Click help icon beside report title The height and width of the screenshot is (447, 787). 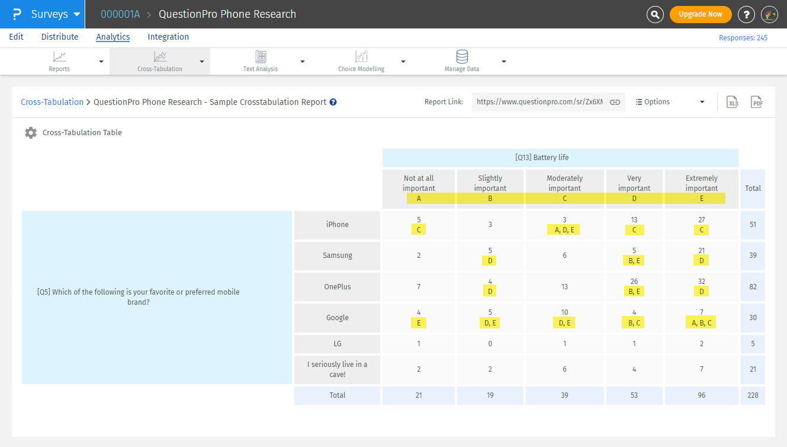[333, 102]
